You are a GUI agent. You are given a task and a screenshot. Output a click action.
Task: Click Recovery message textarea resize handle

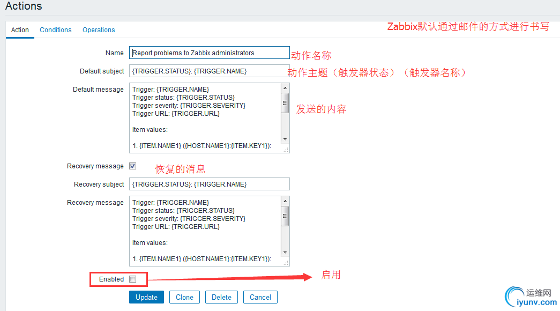[x=286, y=263]
